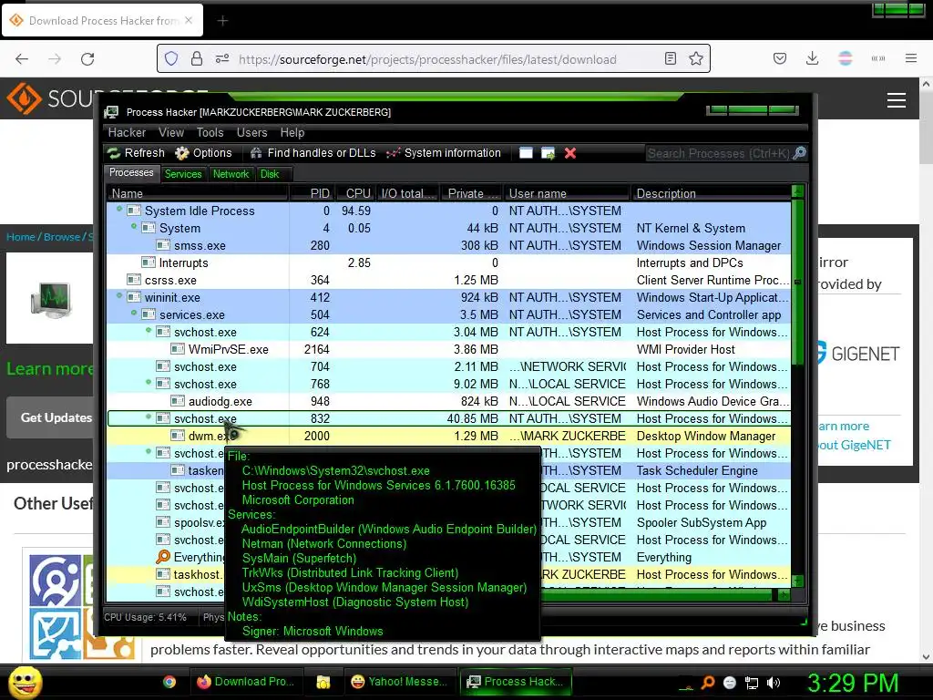Open the tracking protection shield icon
Image resolution: width=933 pixels, height=700 pixels.
coord(171,58)
